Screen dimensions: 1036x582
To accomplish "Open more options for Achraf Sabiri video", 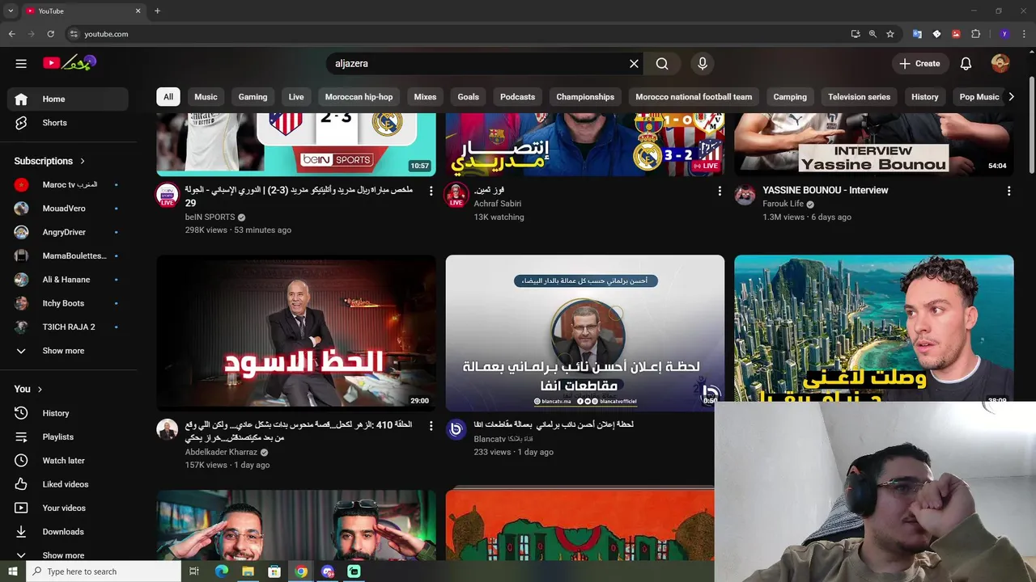I will [720, 191].
